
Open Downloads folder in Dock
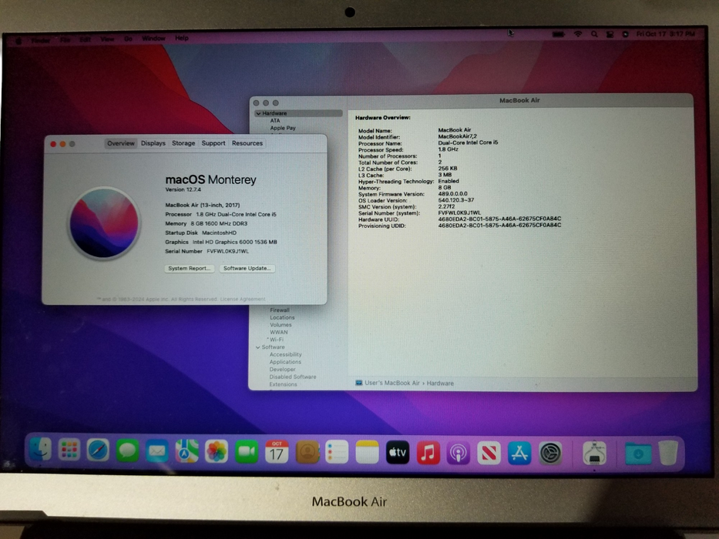coord(638,454)
